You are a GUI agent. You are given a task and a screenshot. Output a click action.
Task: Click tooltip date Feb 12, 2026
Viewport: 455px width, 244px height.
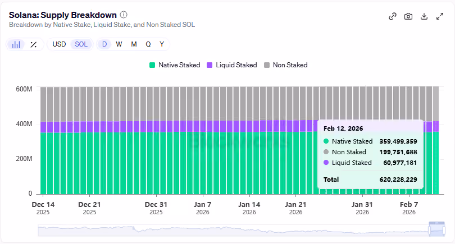tap(343, 128)
